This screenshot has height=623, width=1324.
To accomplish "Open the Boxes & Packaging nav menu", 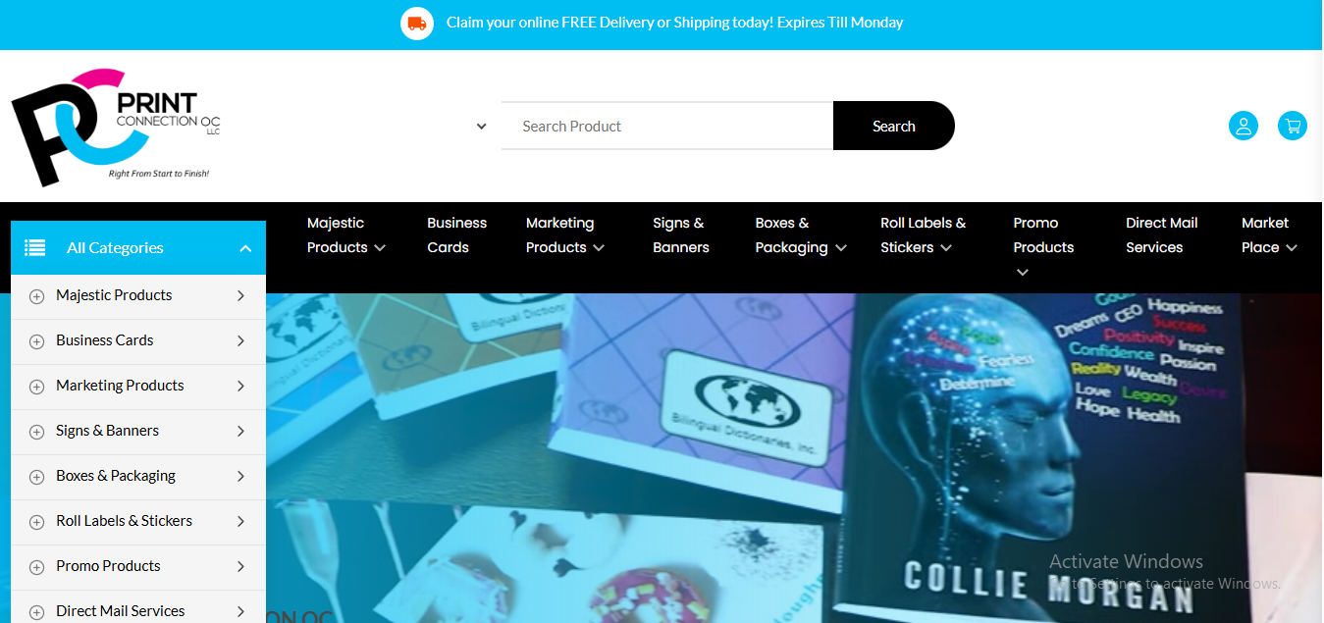I will [801, 235].
